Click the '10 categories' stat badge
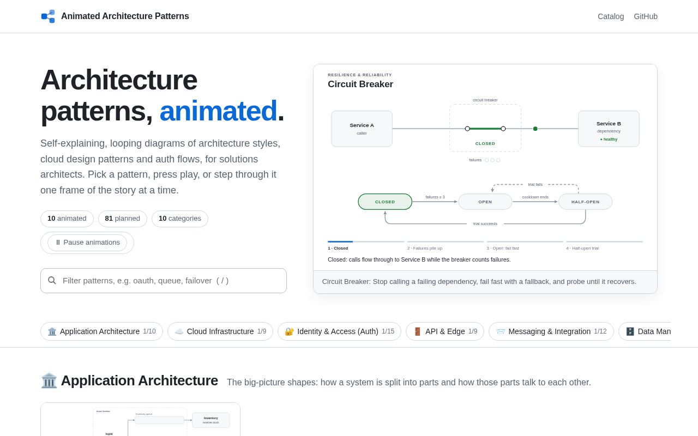This screenshot has width=698, height=436. point(180,219)
